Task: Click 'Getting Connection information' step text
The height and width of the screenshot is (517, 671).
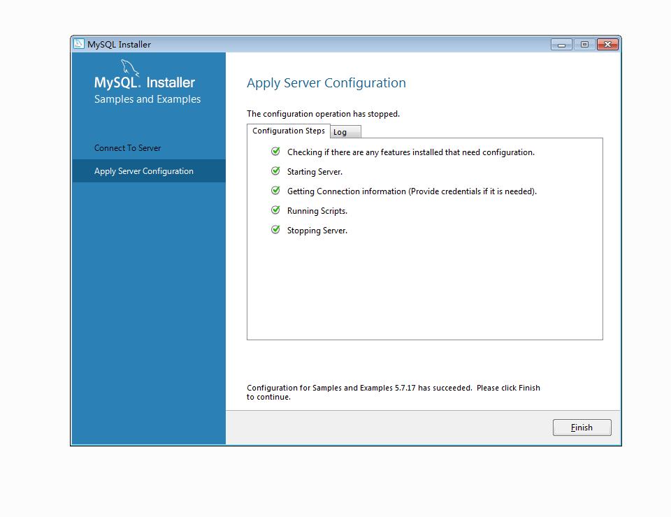Action: pos(412,191)
